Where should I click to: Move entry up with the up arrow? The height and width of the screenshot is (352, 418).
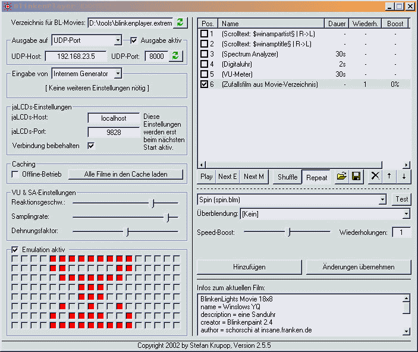click(x=389, y=176)
